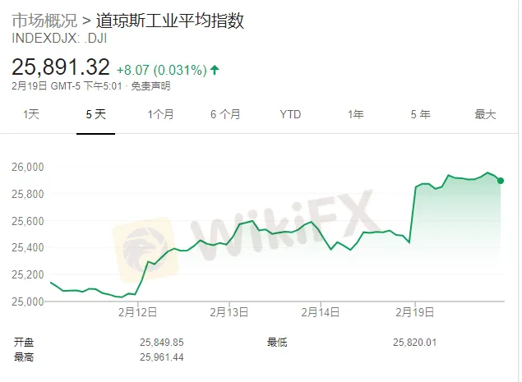Click the 2月12日 date axis label
This screenshot has height=382, width=522.
pyautogui.click(x=136, y=312)
